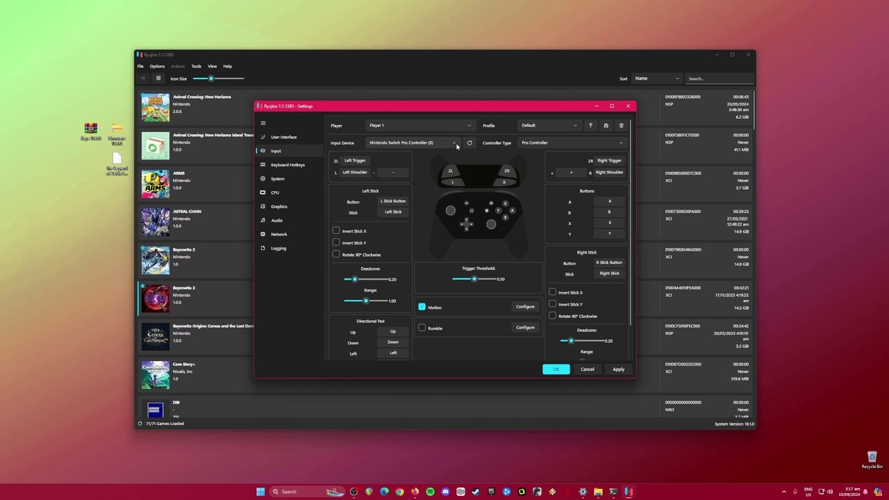The image size is (889, 500).
Task: Enable Invert Stick Y for right stick
Action: pyautogui.click(x=552, y=304)
